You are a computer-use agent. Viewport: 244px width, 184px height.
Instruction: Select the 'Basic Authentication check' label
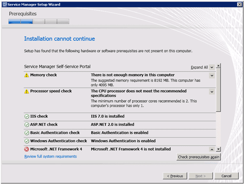[x=55, y=133]
